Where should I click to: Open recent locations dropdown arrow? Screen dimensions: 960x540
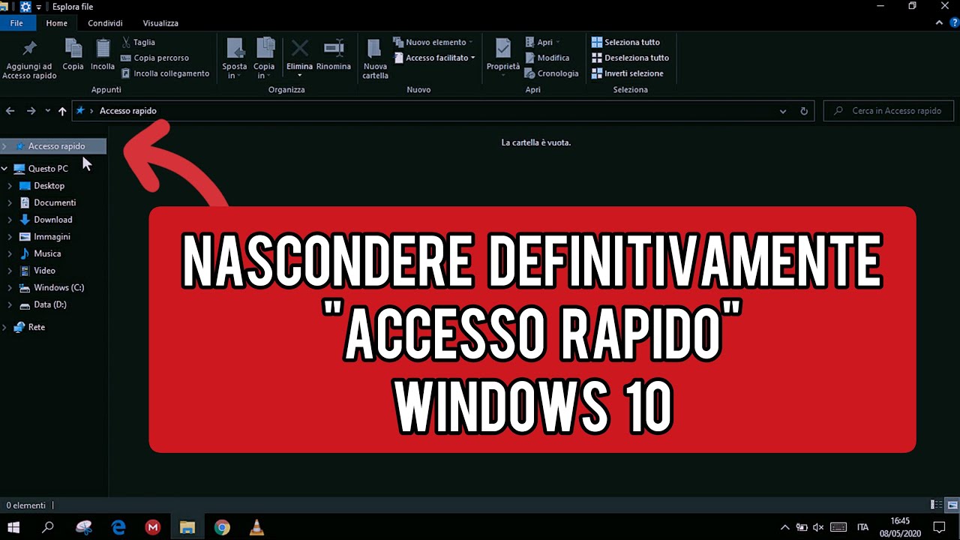coord(47,111)
